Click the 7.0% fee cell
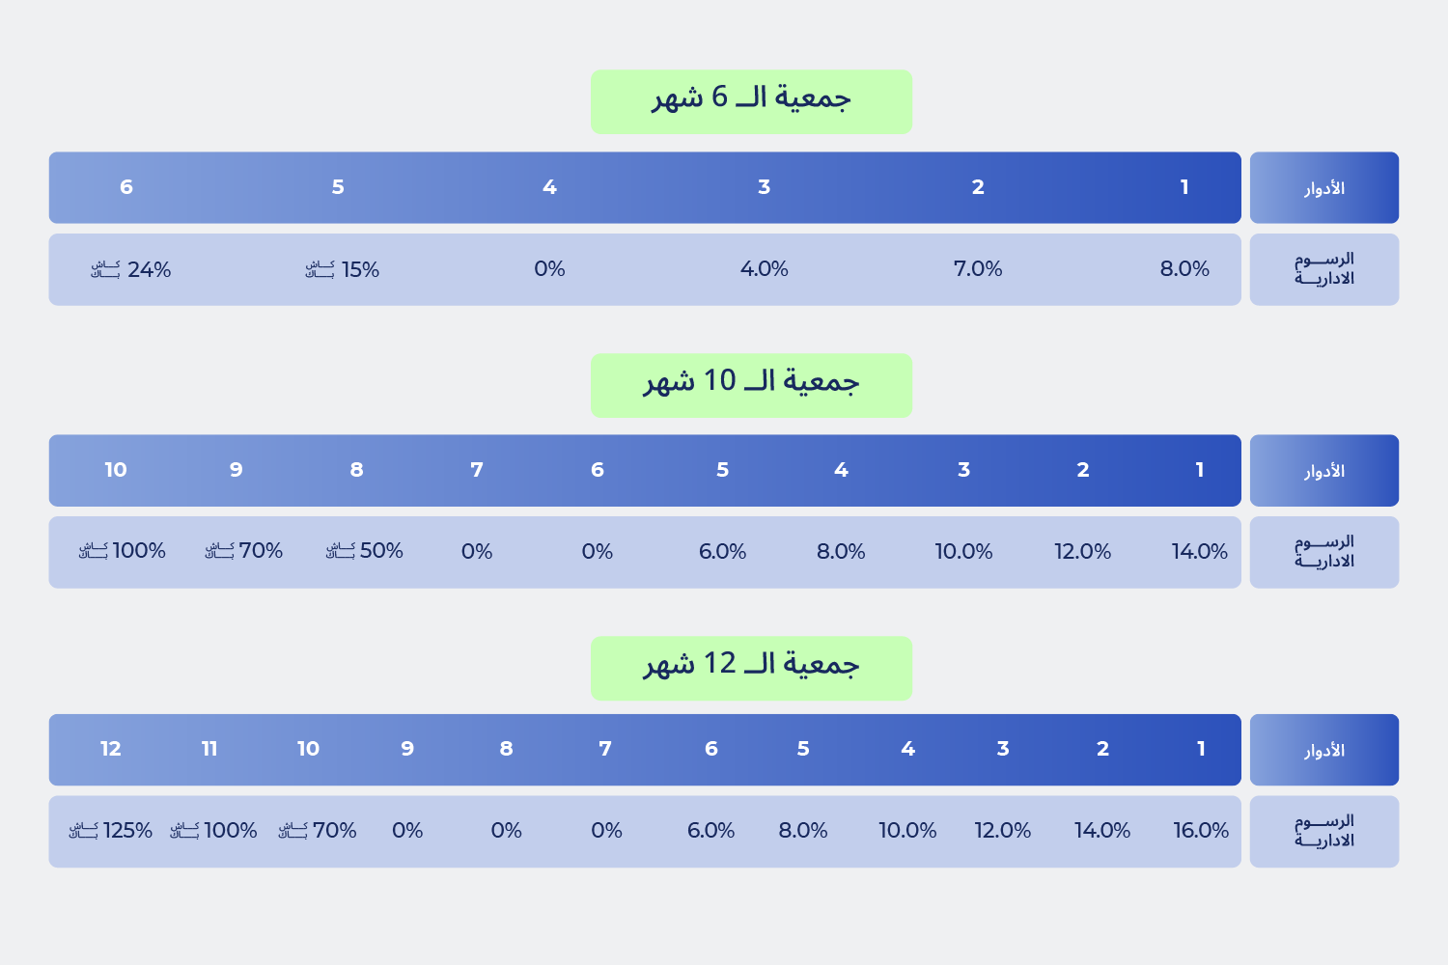Image resolution: width=1448 pixels, height=965 pixels. 978,269
